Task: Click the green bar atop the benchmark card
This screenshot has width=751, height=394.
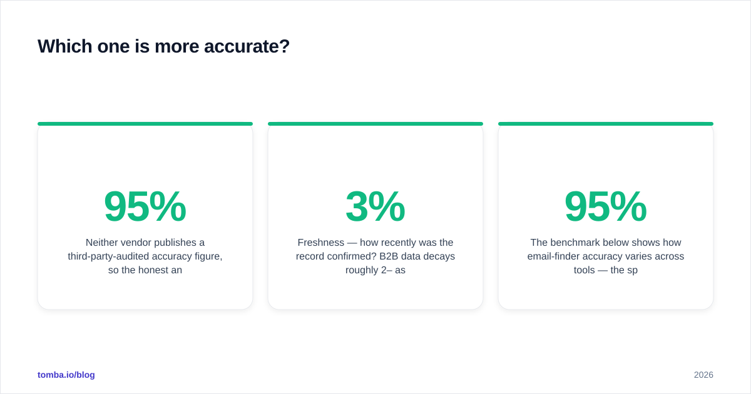Action: 606,124
